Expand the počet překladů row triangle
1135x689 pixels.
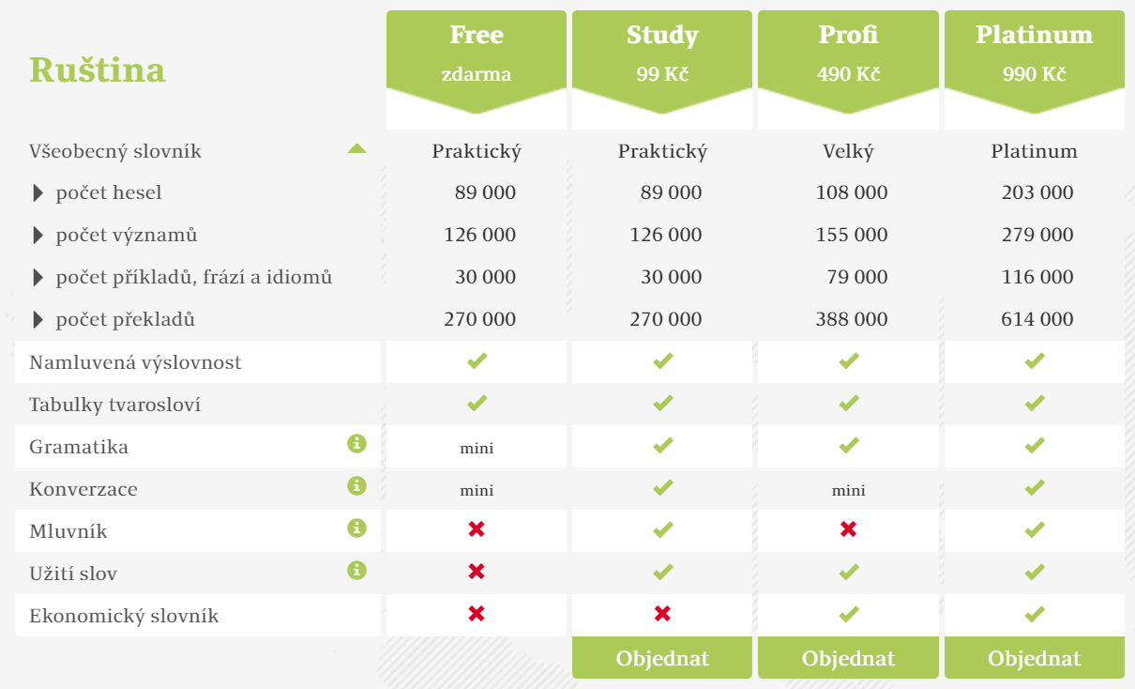(38, 319)
